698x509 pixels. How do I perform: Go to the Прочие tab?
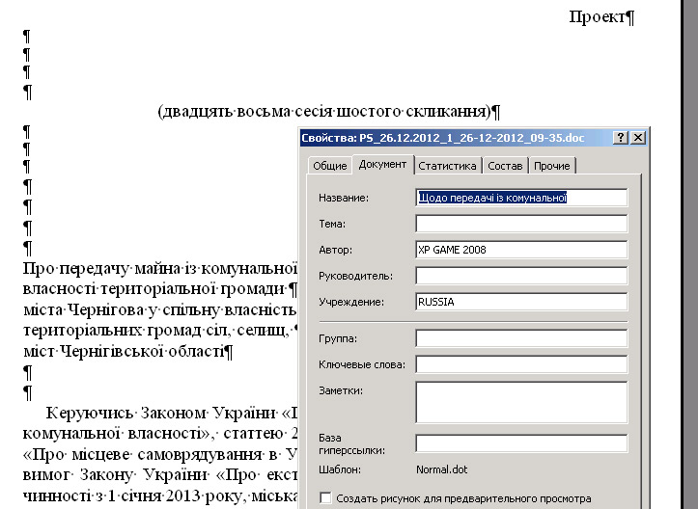click(551, 166)
